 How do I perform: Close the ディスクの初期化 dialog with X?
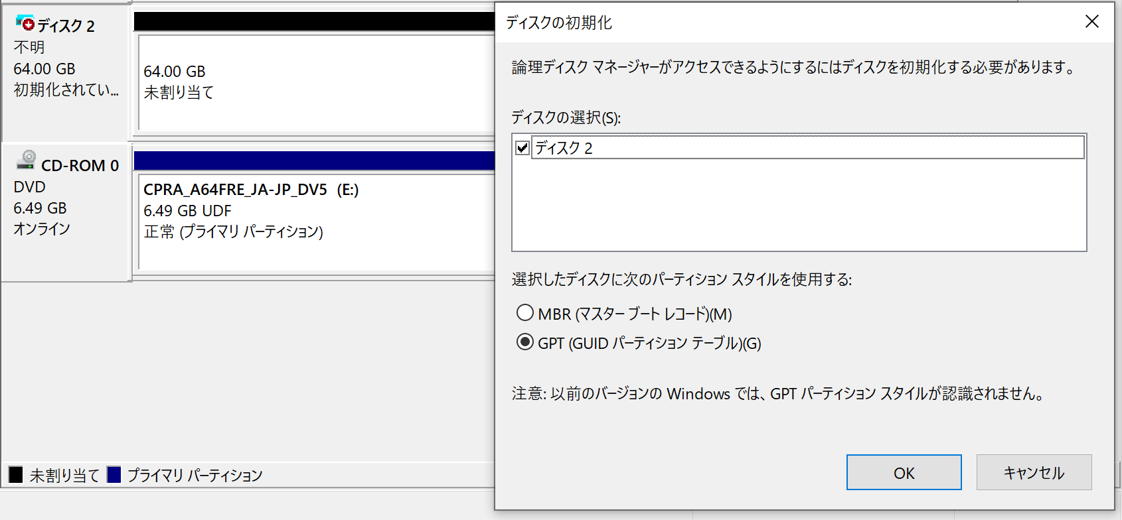point(1091,22)
